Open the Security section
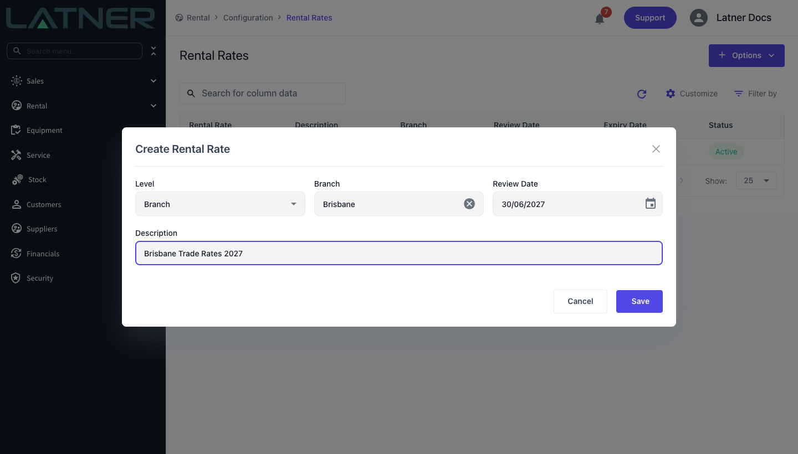Viewport: 798px width, 454px height. point(83,278)
